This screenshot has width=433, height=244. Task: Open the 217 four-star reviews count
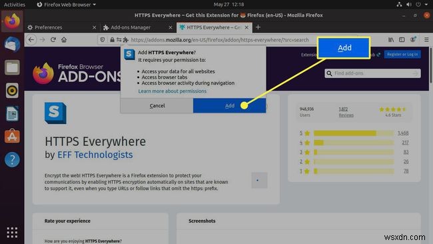coord(405,143)
